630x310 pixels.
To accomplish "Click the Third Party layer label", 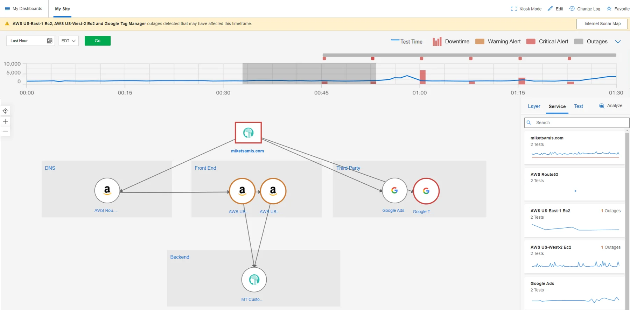I will (x=348, y=168).
